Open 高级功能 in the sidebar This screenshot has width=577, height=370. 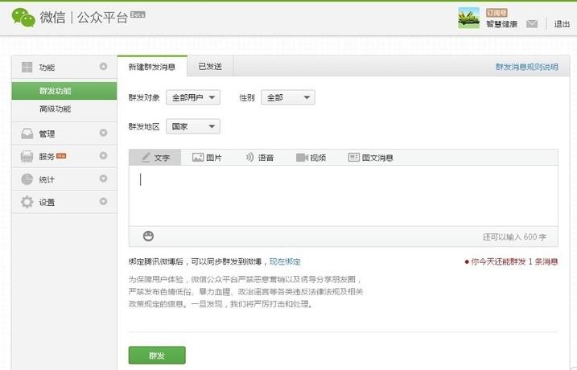55,109
